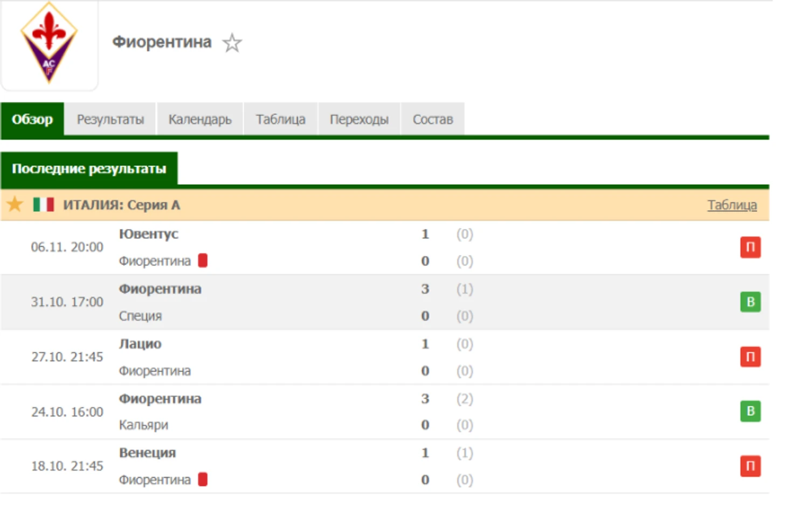The width and height of the screenshot is (787, 506).
Task: Open the ИТАЛИЯ: Серия А league link
Action: coord(122,205)
